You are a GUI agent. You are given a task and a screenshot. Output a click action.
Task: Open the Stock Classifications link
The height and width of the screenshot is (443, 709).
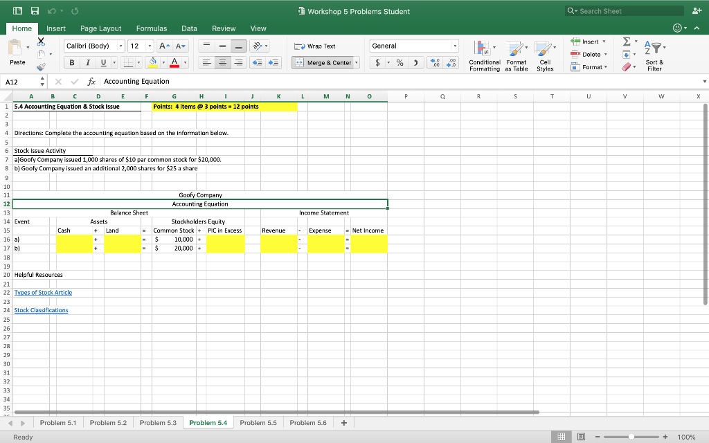click(x=41, y=310)
